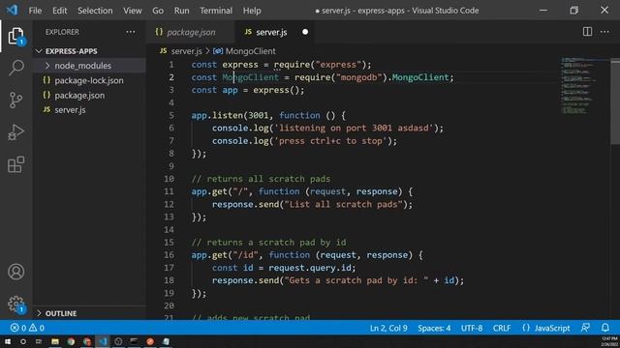Click MongoClient in the breadcrumb
Screen dimensions: 620x348
pyautogui.click(x=250, y=51)
